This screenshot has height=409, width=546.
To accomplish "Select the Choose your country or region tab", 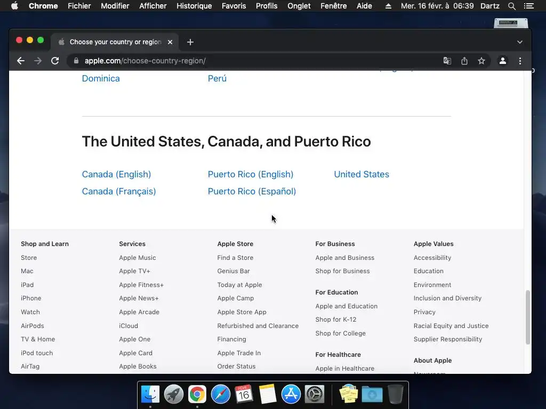I will 115,42.
